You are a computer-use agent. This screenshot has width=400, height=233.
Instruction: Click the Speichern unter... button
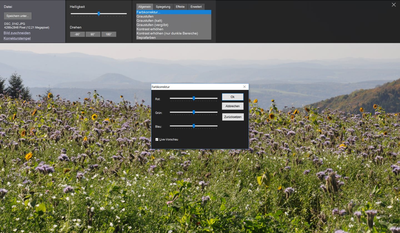click(x=18, y=16)
